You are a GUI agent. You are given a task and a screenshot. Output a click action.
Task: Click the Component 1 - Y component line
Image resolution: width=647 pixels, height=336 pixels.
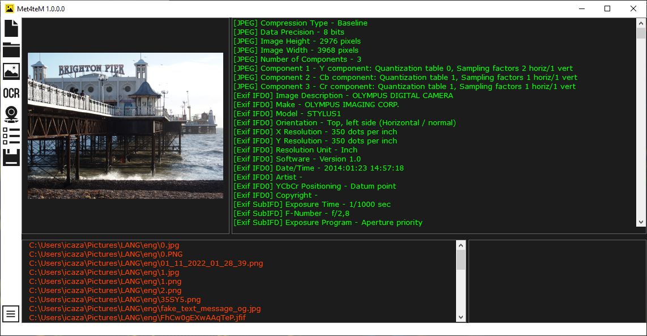(x=403, y=69)
